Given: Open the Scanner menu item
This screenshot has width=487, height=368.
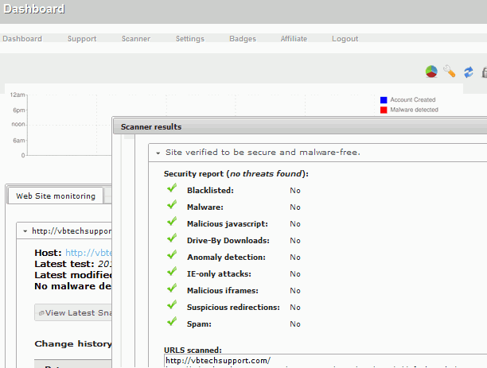Looking at the screenshot, I should click(135, 38).
